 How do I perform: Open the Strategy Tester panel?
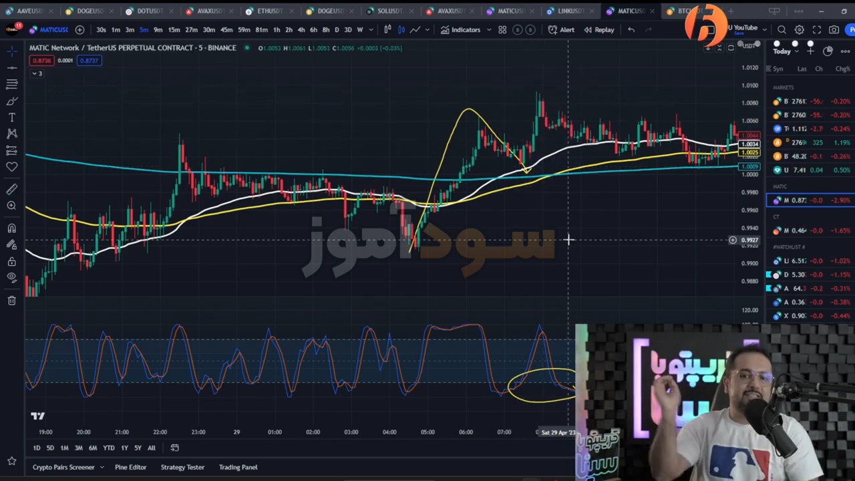pos(182,467)
